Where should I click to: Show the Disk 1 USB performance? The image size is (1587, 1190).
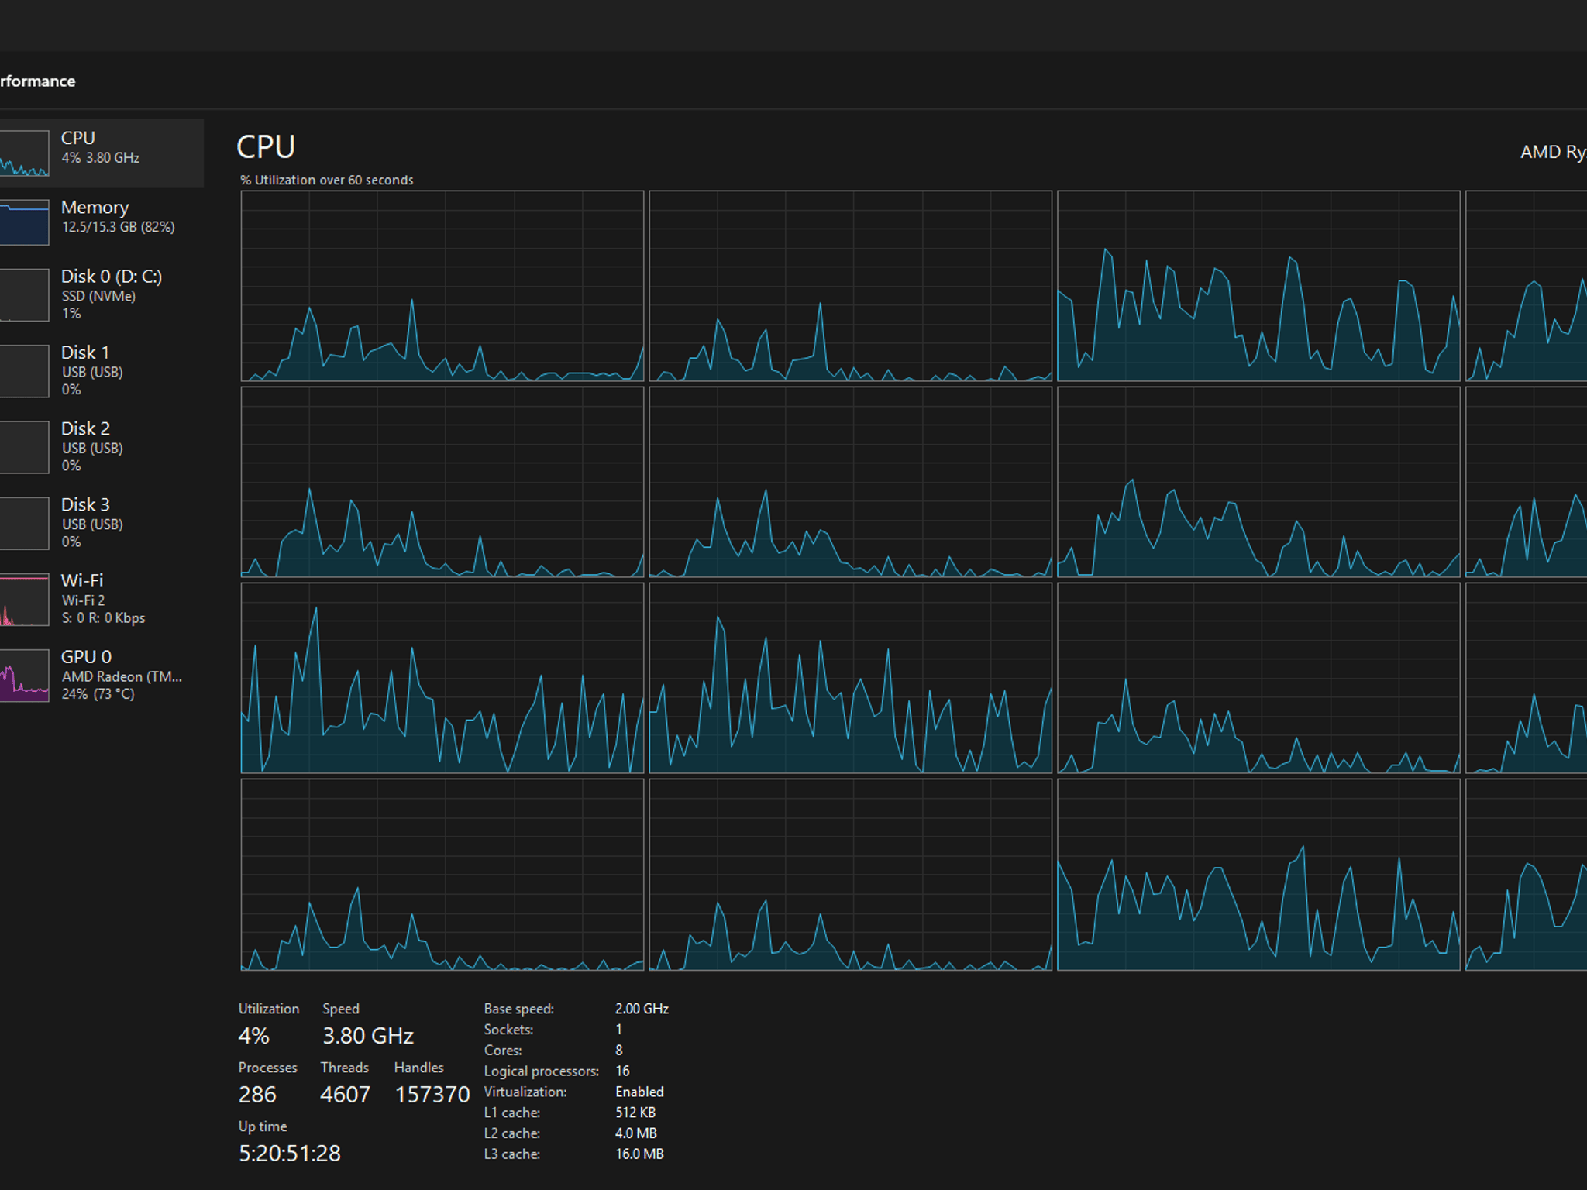pyautogui.click(x=102, y=370)
